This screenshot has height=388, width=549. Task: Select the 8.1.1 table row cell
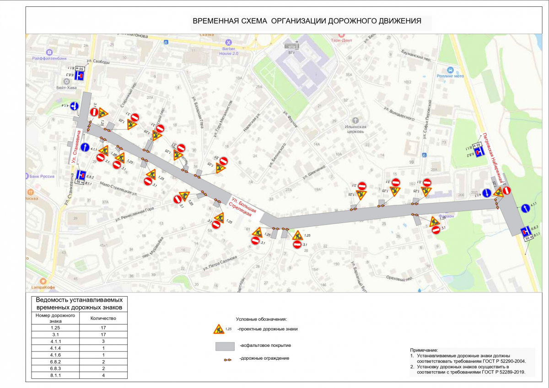coord(55,375)
